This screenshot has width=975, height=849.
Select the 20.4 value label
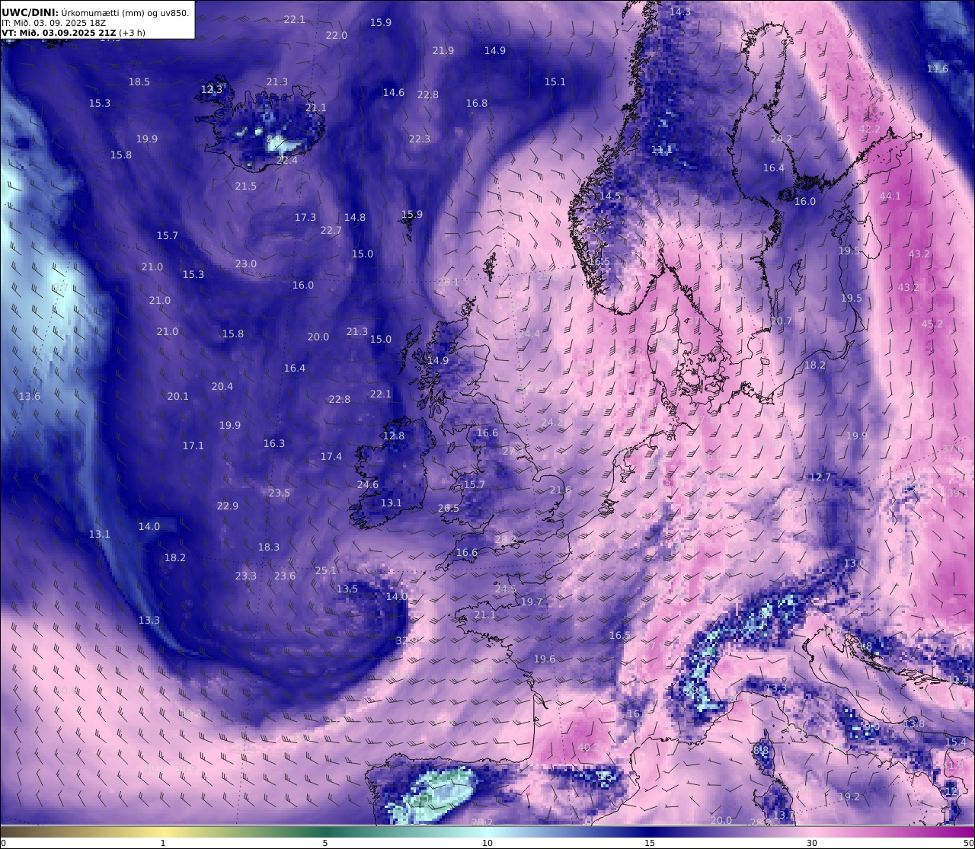tap(222, 387)
